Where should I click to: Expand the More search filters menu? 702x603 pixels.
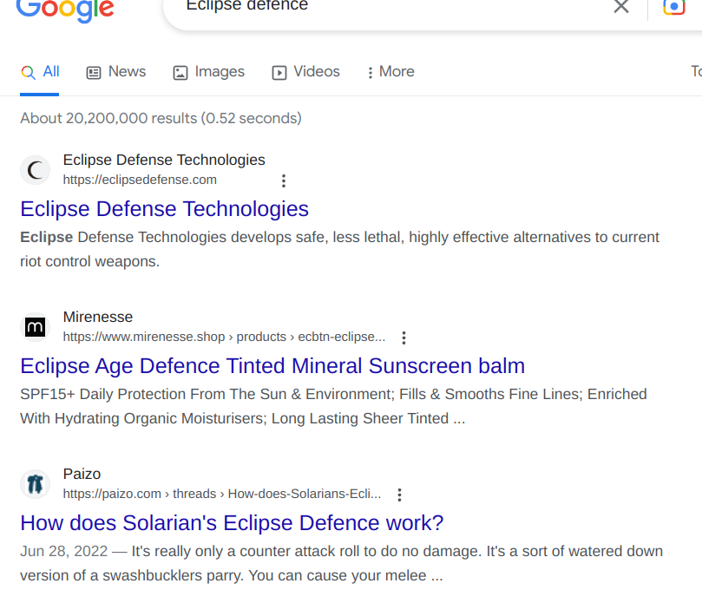coord(390,72)
